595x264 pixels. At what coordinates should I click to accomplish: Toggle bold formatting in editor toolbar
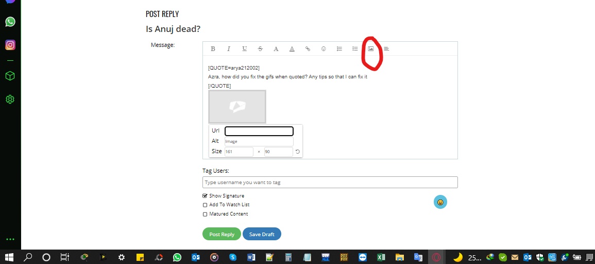tap(213, 48)
